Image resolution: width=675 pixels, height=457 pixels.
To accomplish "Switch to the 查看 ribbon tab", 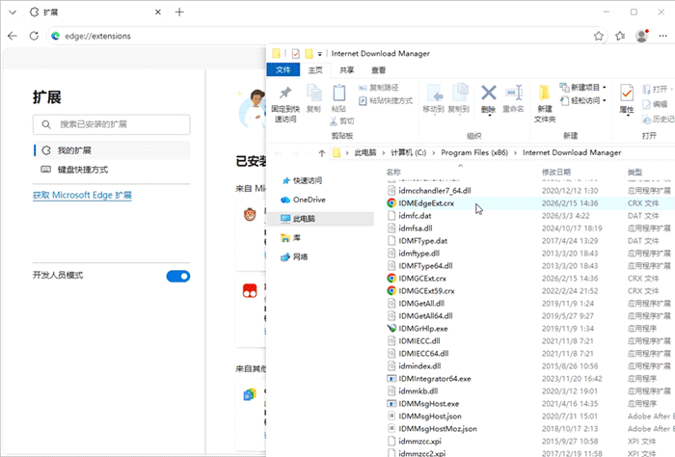I will point(378,70).
